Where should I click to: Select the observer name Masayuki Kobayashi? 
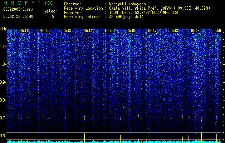pyautogui.click(x=128, y=4)
